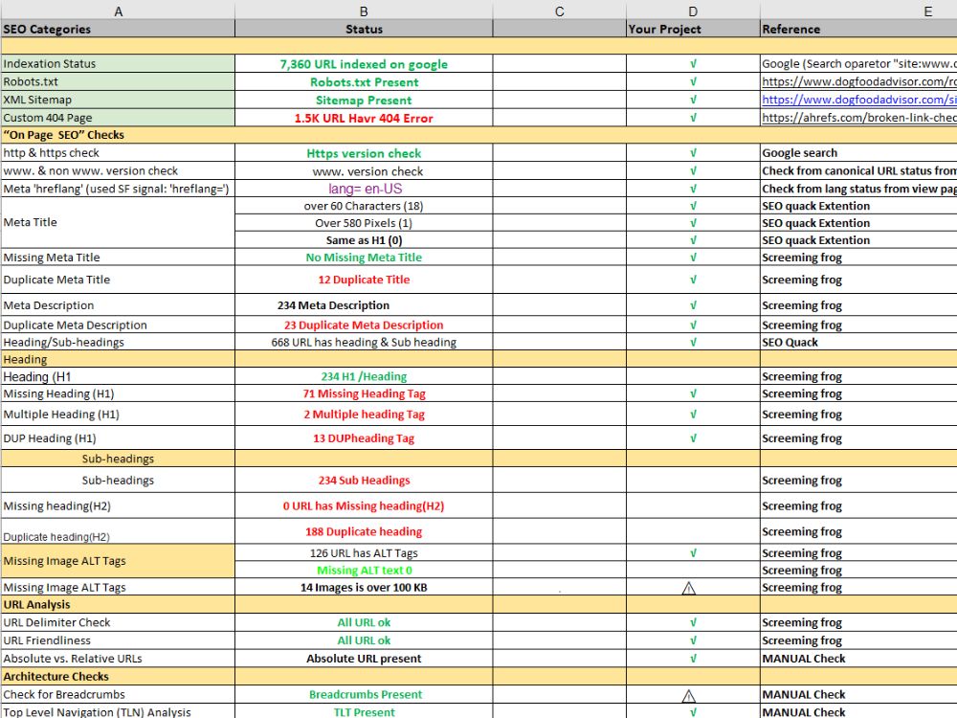Click the checkmark in Custom 404 Page row

coord(693,118)
